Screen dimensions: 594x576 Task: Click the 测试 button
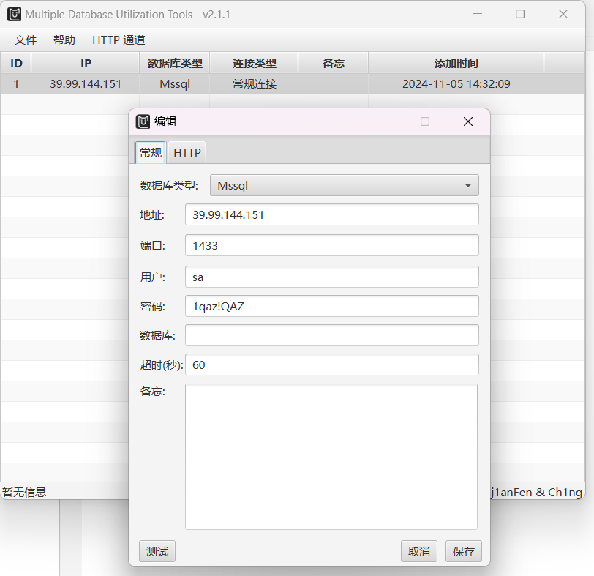[x=157, y=551]
